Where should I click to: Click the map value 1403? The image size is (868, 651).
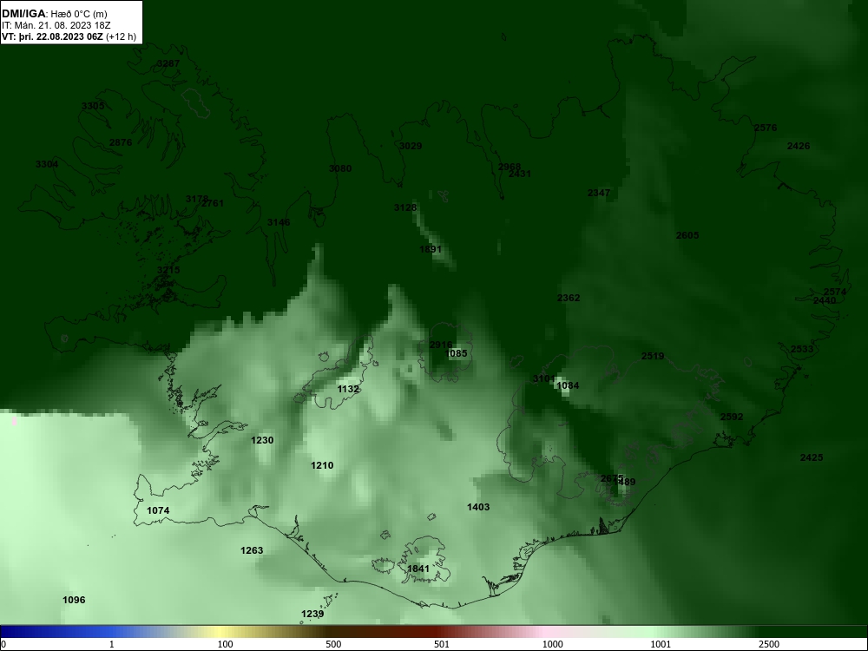pos(478,507)
